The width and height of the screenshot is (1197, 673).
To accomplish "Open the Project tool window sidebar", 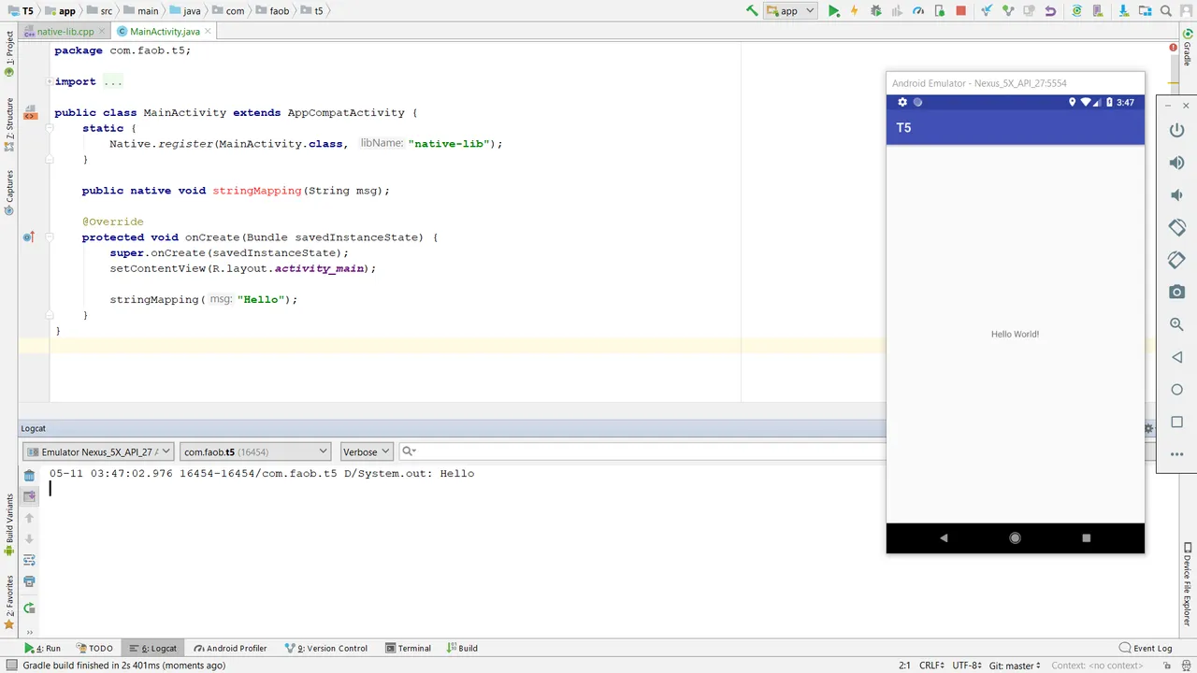I will (9, 53).
